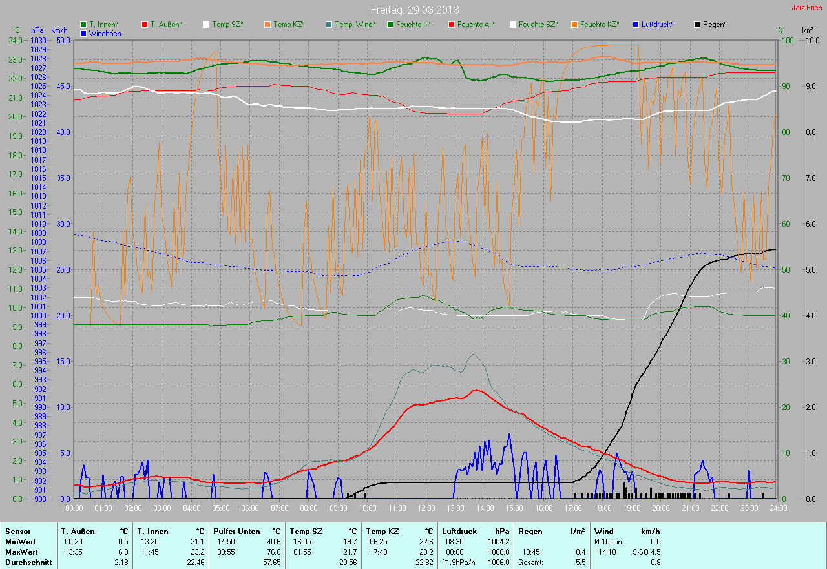The height and width of the screenshot is (569, 827).
Task: Click the orange Feuchte KZ legend square
Action: (574, 25)
